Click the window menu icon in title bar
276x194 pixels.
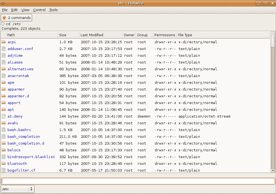pyautogui.click(x=3, y=3)
